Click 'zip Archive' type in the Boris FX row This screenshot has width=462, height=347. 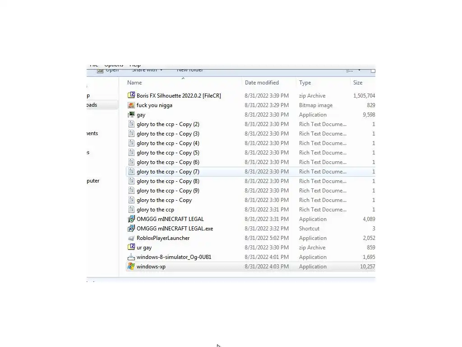(312, 96)
